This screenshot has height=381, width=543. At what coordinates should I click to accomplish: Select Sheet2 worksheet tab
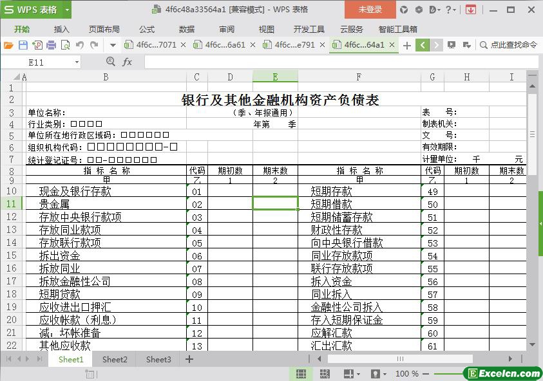(x=115, y=360)
